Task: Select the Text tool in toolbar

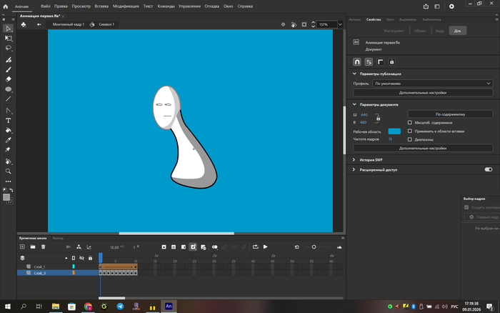Action: point(9,121)
